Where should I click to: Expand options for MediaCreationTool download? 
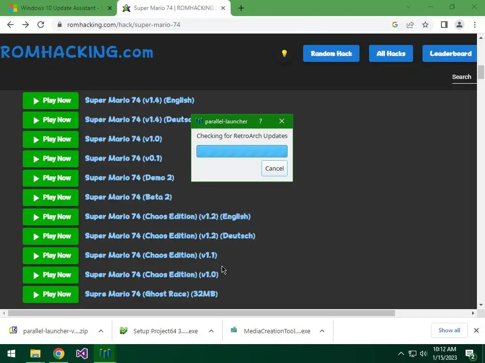click(322, 331)
